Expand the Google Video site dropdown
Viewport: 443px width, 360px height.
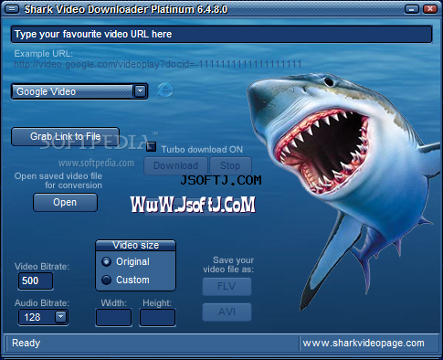tap(140, 91)
